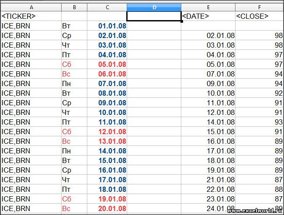The image size is (284, 215).
Task: Select red date 06.01.08 in column C
Action: coord(107,74)
